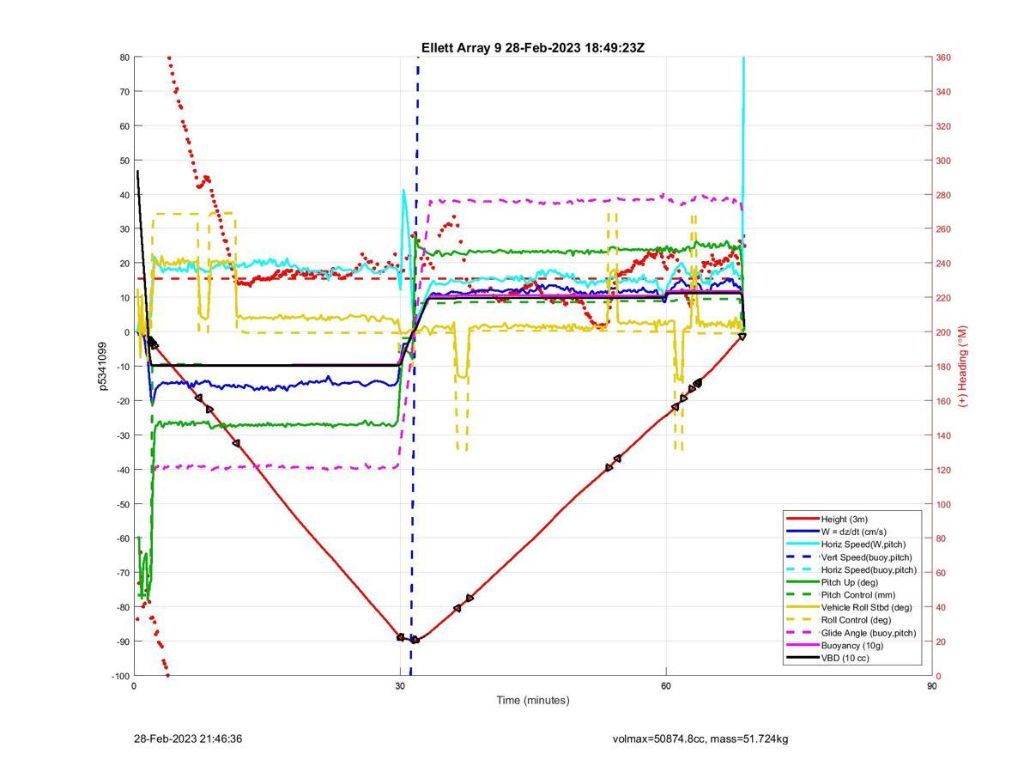This screenshot has height=760, width=1030.
Task: Click the "Height (3m)" legend entry
Action: click(x=845, y=519)
